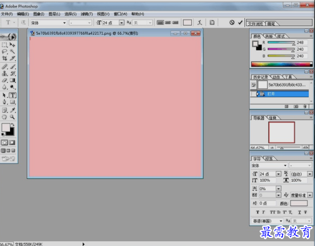Select the Eyedropper tool

[x=12, y=110]
